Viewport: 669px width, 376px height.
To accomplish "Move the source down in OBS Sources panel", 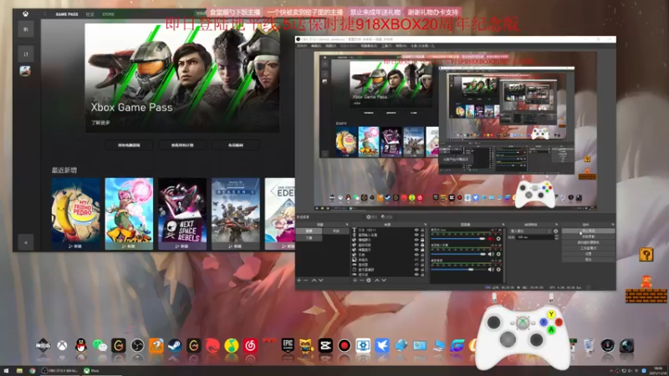I will coord(384,281).
